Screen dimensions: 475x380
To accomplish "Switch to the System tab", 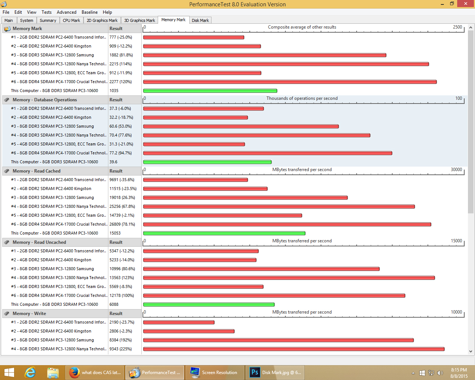I will click(27, 20).
